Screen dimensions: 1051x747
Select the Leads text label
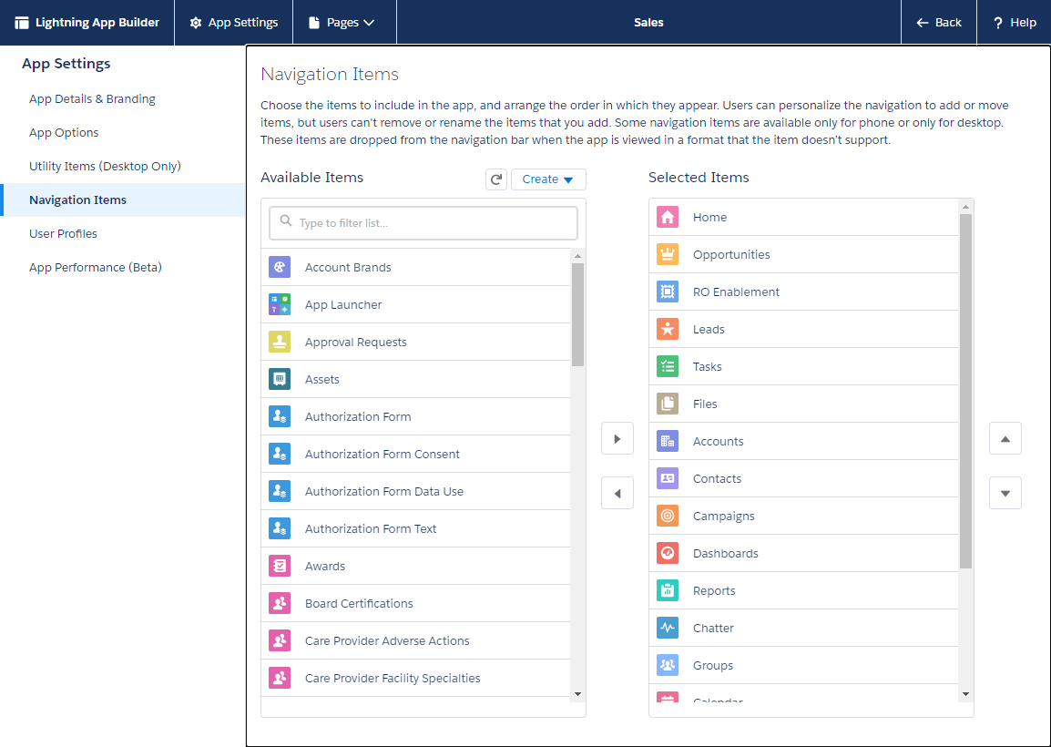pyautogui.click(x=709, y=329)
